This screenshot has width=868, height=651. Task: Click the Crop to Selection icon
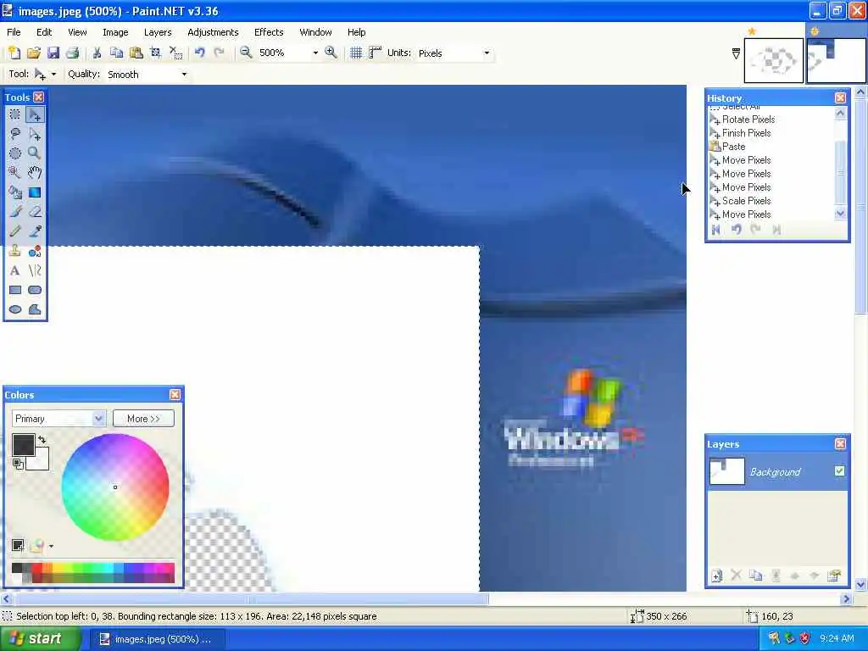[x=156, y=53]
